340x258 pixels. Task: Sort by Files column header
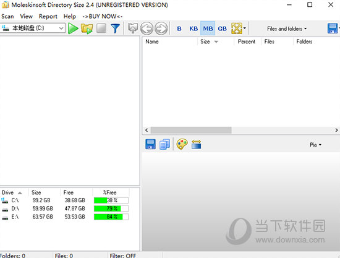tap(277, 41)
